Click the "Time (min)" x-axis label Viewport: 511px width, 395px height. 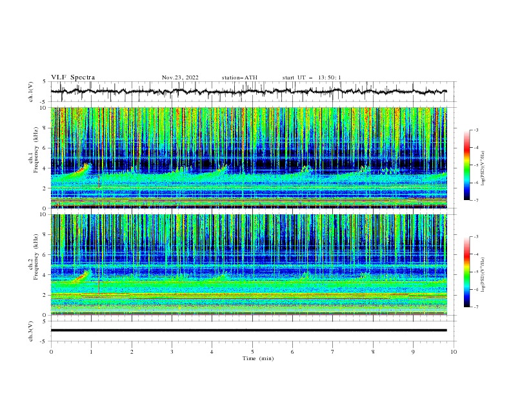coord(258,358)
